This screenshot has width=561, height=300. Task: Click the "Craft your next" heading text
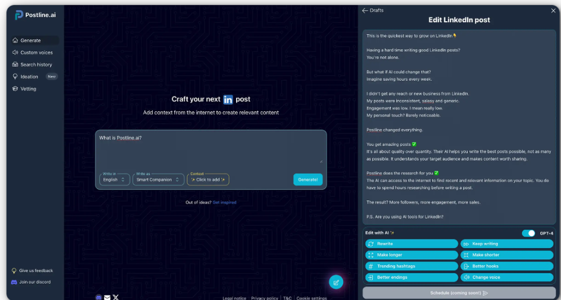pos(196,99)
